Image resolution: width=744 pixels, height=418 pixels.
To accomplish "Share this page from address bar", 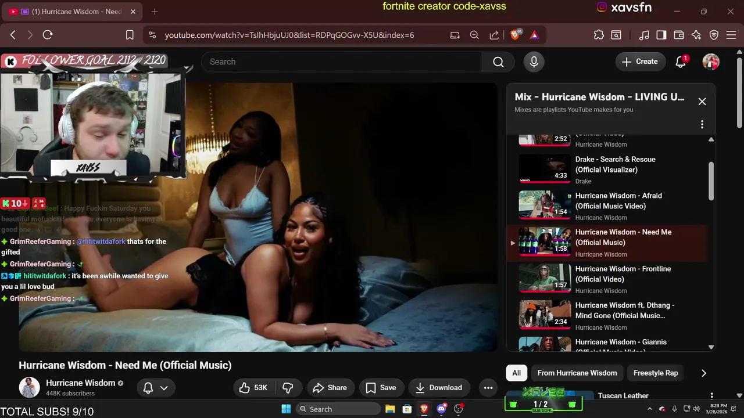I will [494, 35].
